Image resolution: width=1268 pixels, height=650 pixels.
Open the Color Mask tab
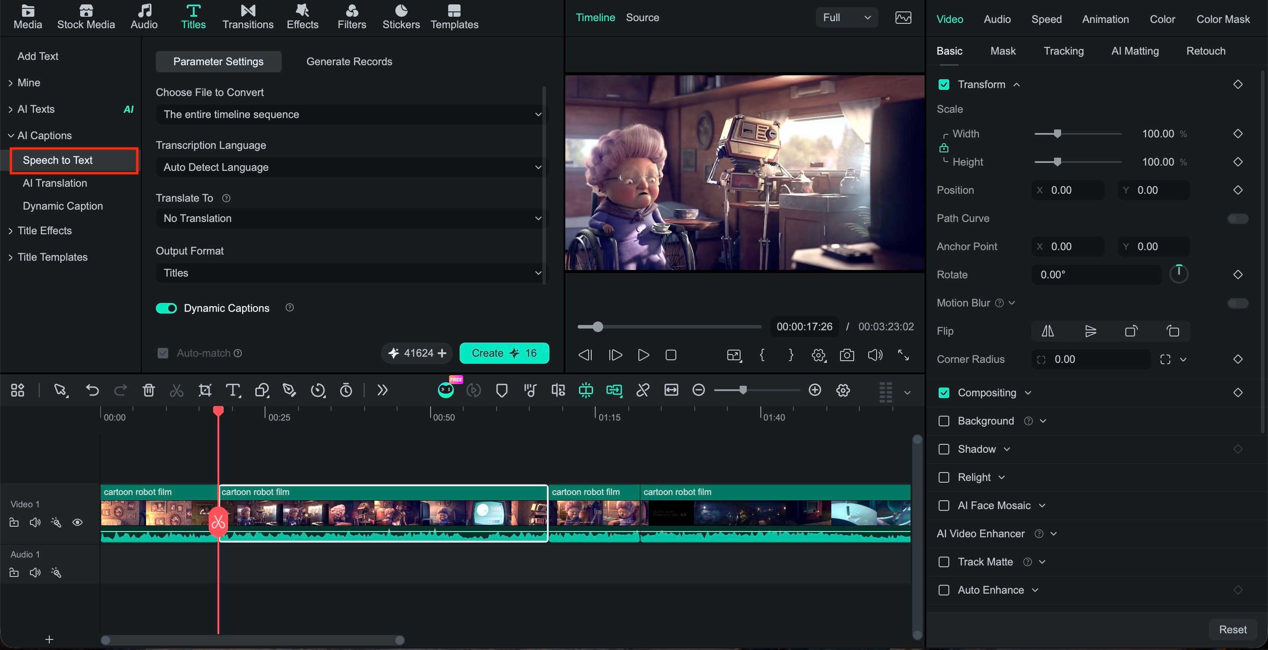tap(1223, 19)
